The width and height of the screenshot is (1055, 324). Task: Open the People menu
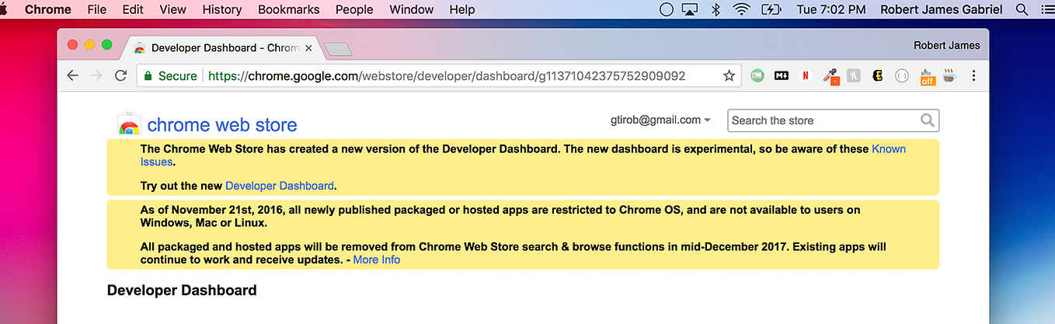click(x=354, y=9)
